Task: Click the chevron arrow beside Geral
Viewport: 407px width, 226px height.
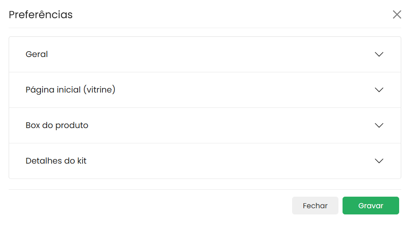Action: click(x=379, y=55)
